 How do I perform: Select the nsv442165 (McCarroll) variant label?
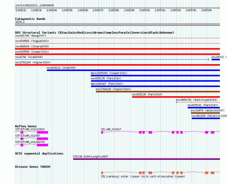(209, 116)
